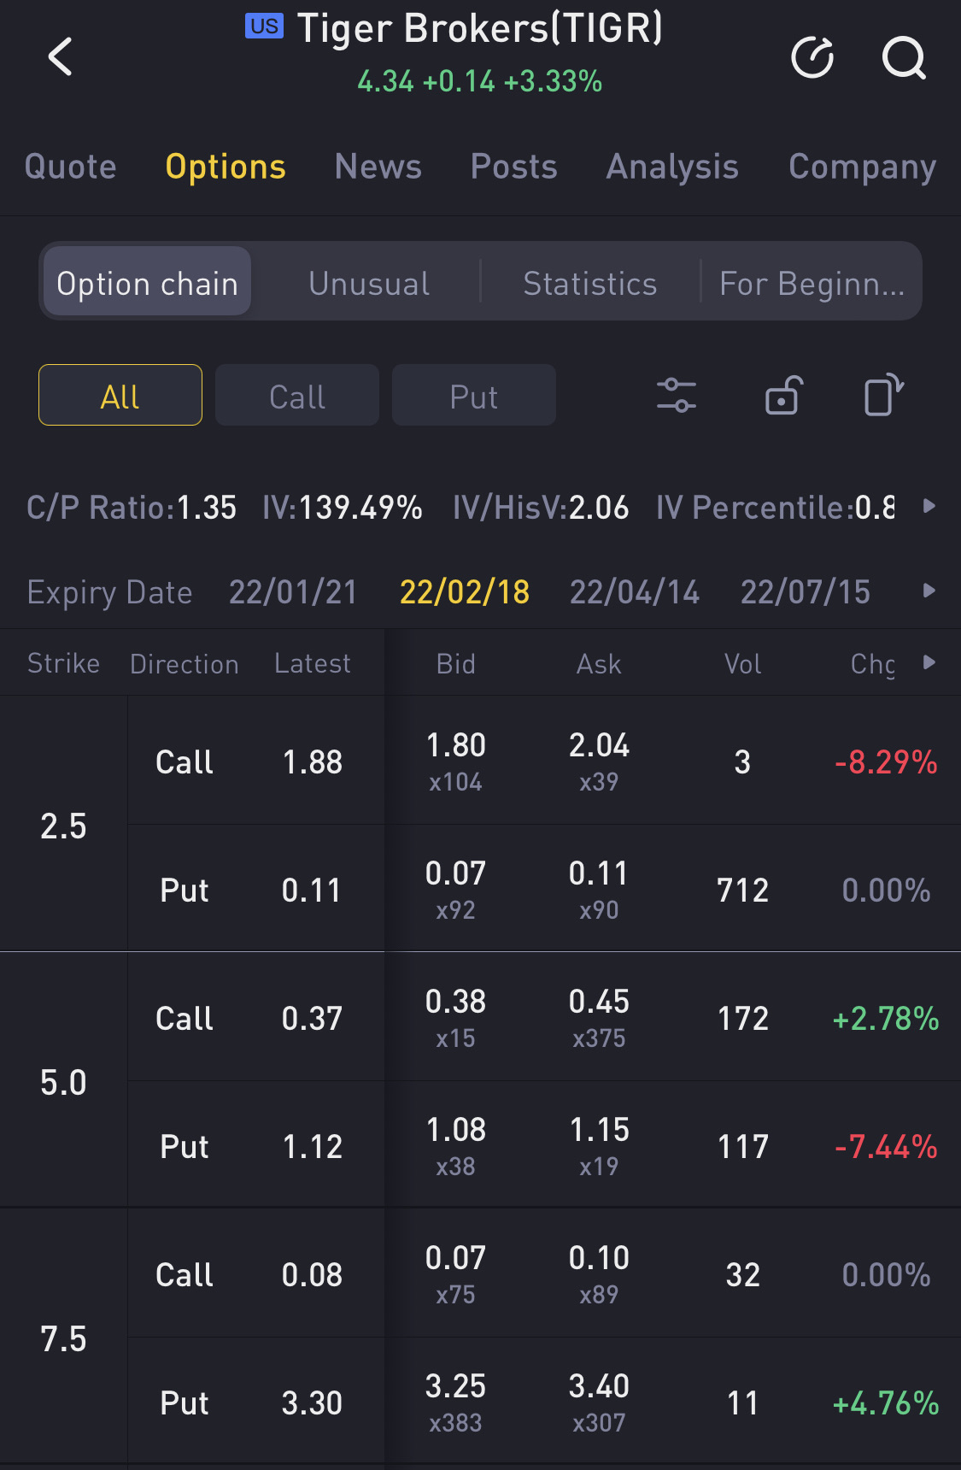
Task: Open the Analysis tab
Action: pyautogui.click(x=672, y=167)
